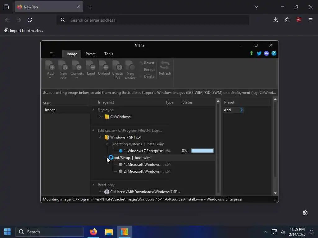Click Add in the Preset panel
Screen dimensions: 318x238
pyautogui.click(x=227, y=110)
